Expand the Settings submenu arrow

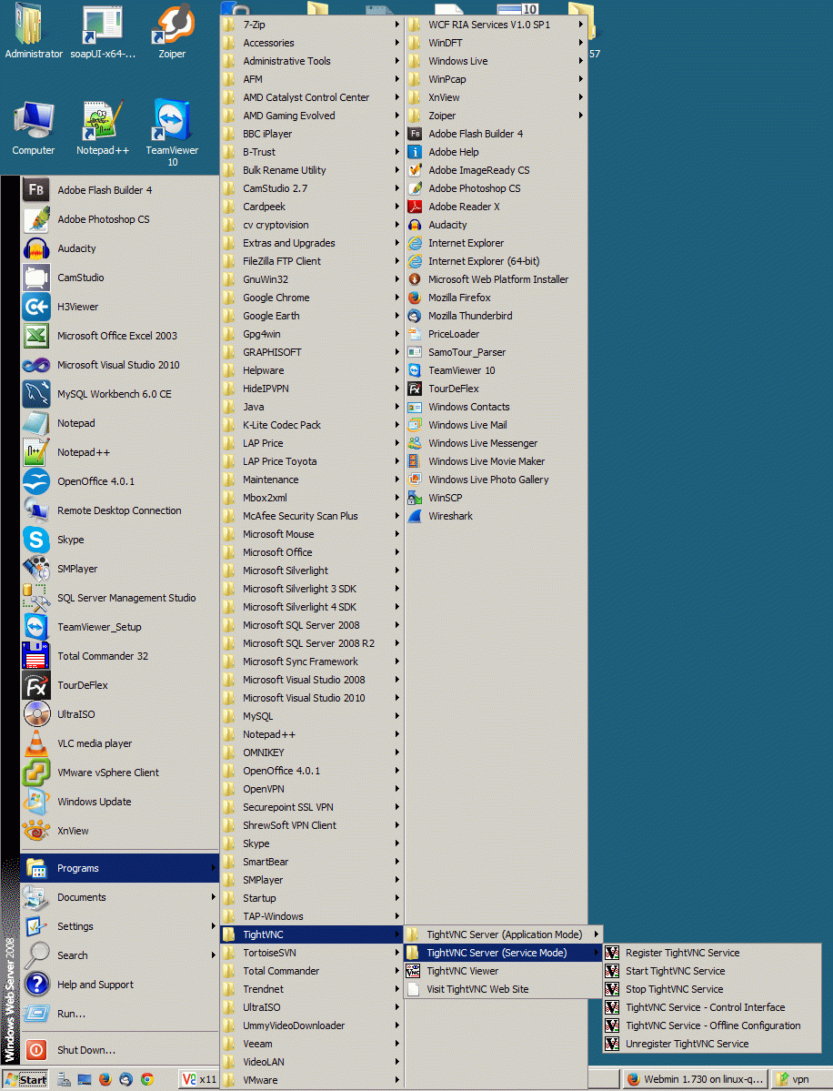tap(213, 926)
